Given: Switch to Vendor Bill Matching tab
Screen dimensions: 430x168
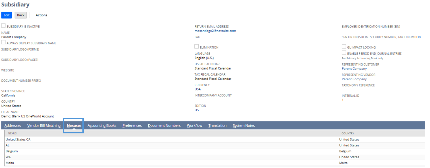Looking at the screenshot, I should [x=44, y=125].
